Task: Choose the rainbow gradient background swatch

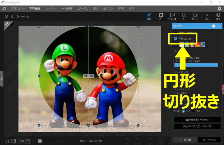Action: [x=192, y=45]
